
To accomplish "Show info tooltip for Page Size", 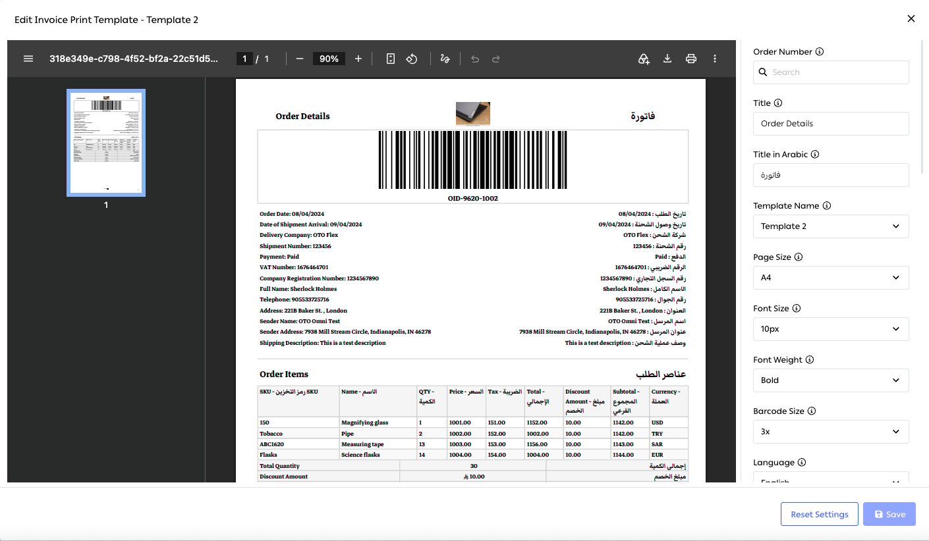I will [x=797, y=257].
